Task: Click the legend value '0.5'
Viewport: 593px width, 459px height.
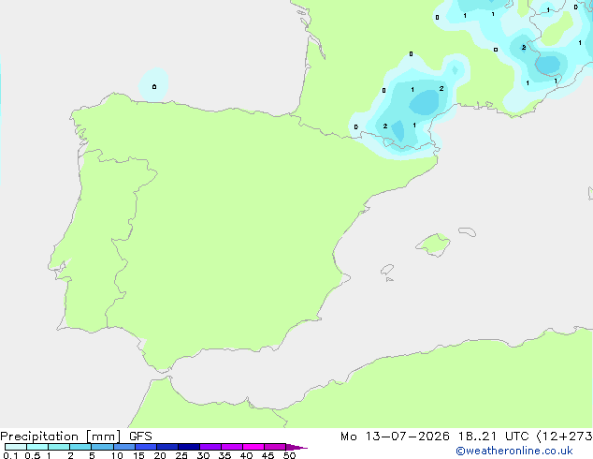Action: click(x=33, y=455)
